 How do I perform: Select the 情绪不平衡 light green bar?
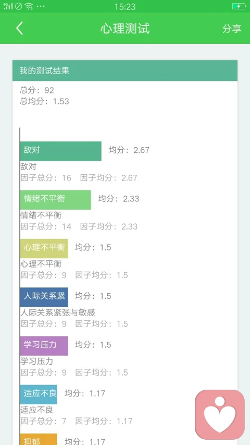point(56,200)
